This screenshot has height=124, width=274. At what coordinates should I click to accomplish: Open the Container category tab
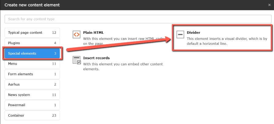tap(32, 115)
